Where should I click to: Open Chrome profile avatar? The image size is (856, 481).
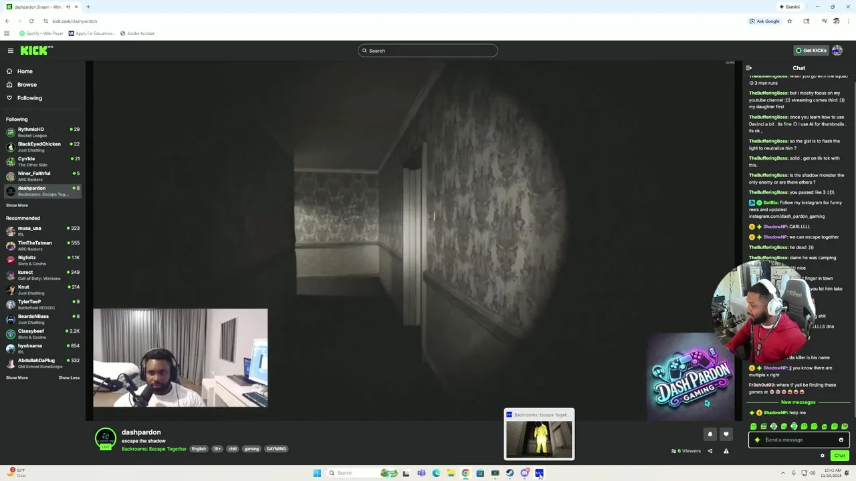click(836, 21)
